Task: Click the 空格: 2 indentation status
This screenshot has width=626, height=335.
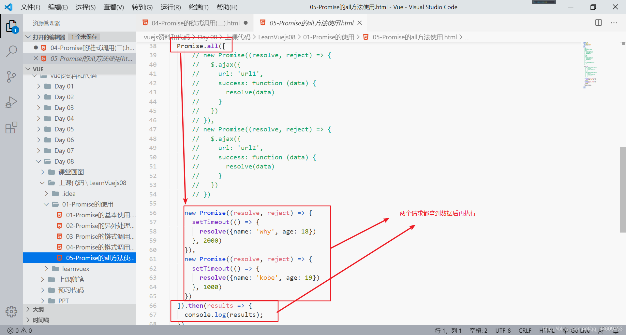Action: [x=478, y=330]
